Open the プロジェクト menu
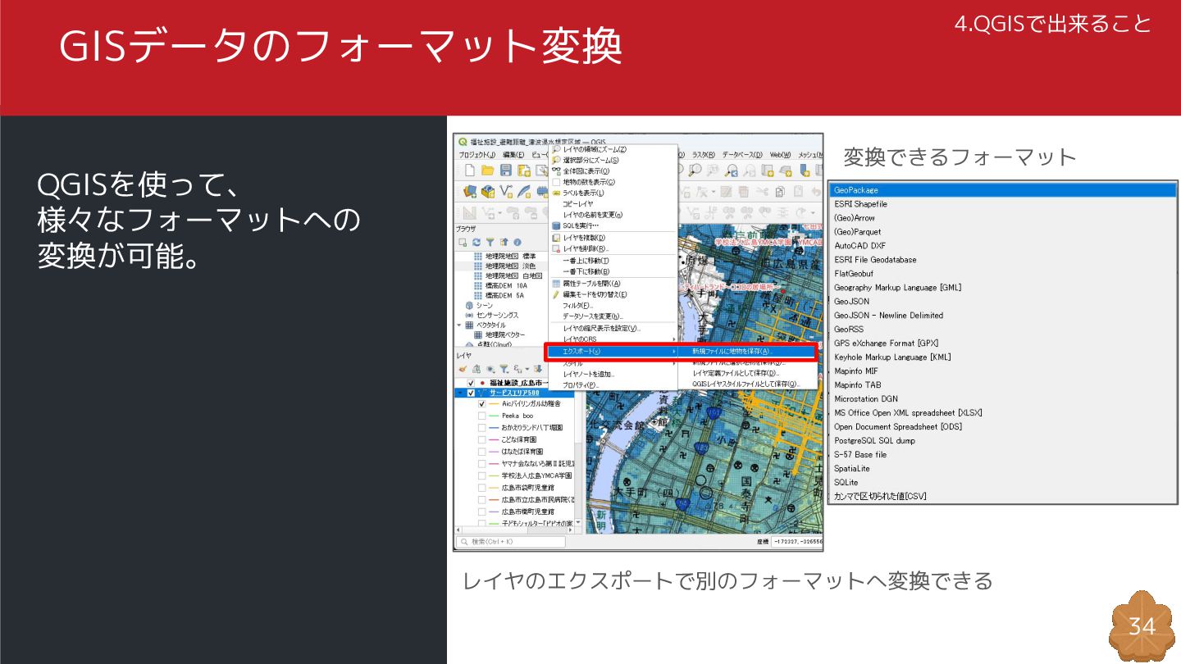This screenshot has width=1181, height=664. [477, 155]
